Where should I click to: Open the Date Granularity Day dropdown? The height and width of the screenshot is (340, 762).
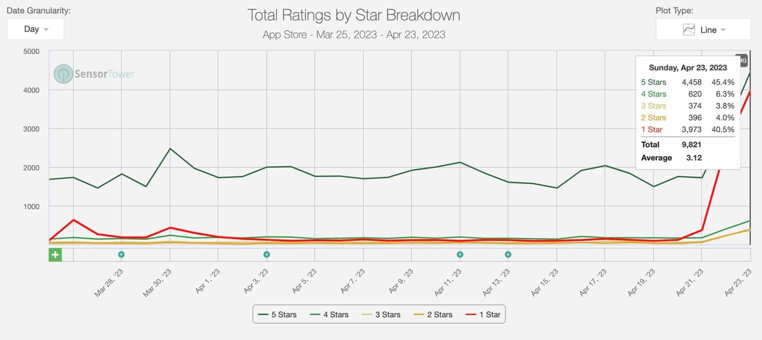point(35,29)
